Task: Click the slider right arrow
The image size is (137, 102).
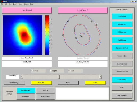Action: (x=100, y=77)
